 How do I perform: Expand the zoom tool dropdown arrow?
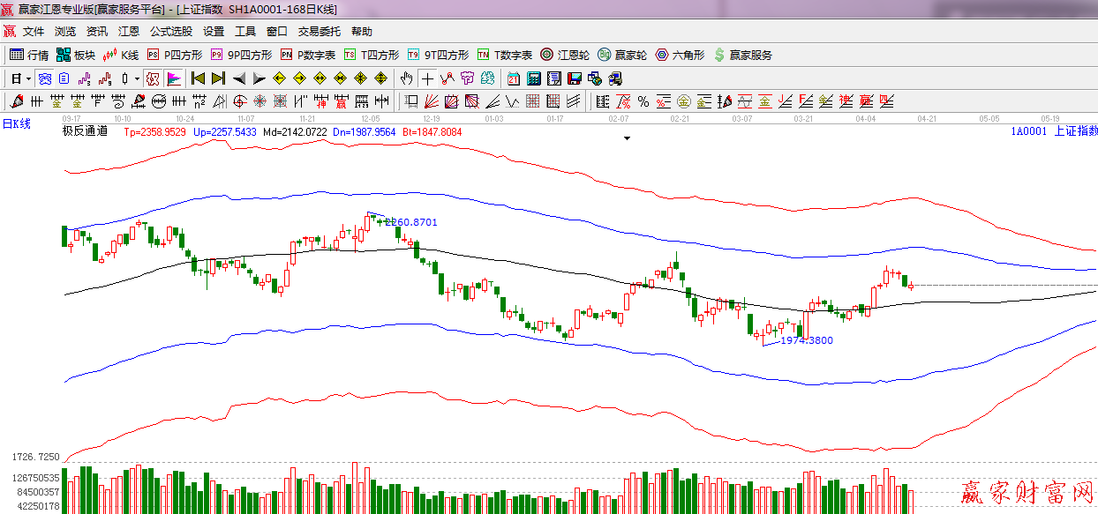point(138,78)
